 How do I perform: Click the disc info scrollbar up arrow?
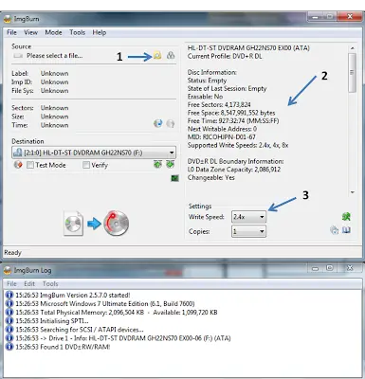point(352,48)
